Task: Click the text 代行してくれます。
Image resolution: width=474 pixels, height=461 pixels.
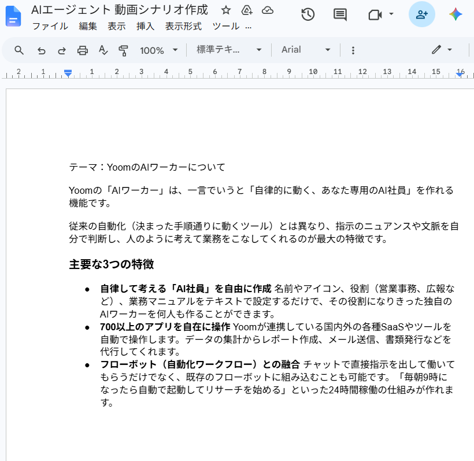Action: click(x=140, y=352)
